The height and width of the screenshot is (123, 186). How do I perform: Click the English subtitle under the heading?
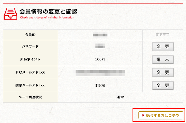tap(47, 18)
